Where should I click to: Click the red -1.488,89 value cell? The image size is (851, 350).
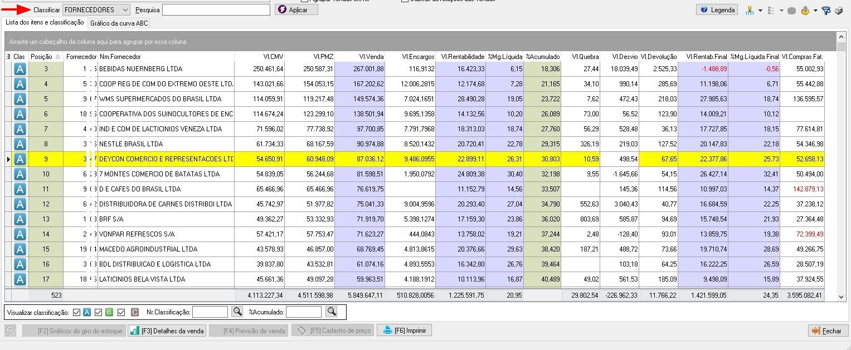click(x=703, y=69)
